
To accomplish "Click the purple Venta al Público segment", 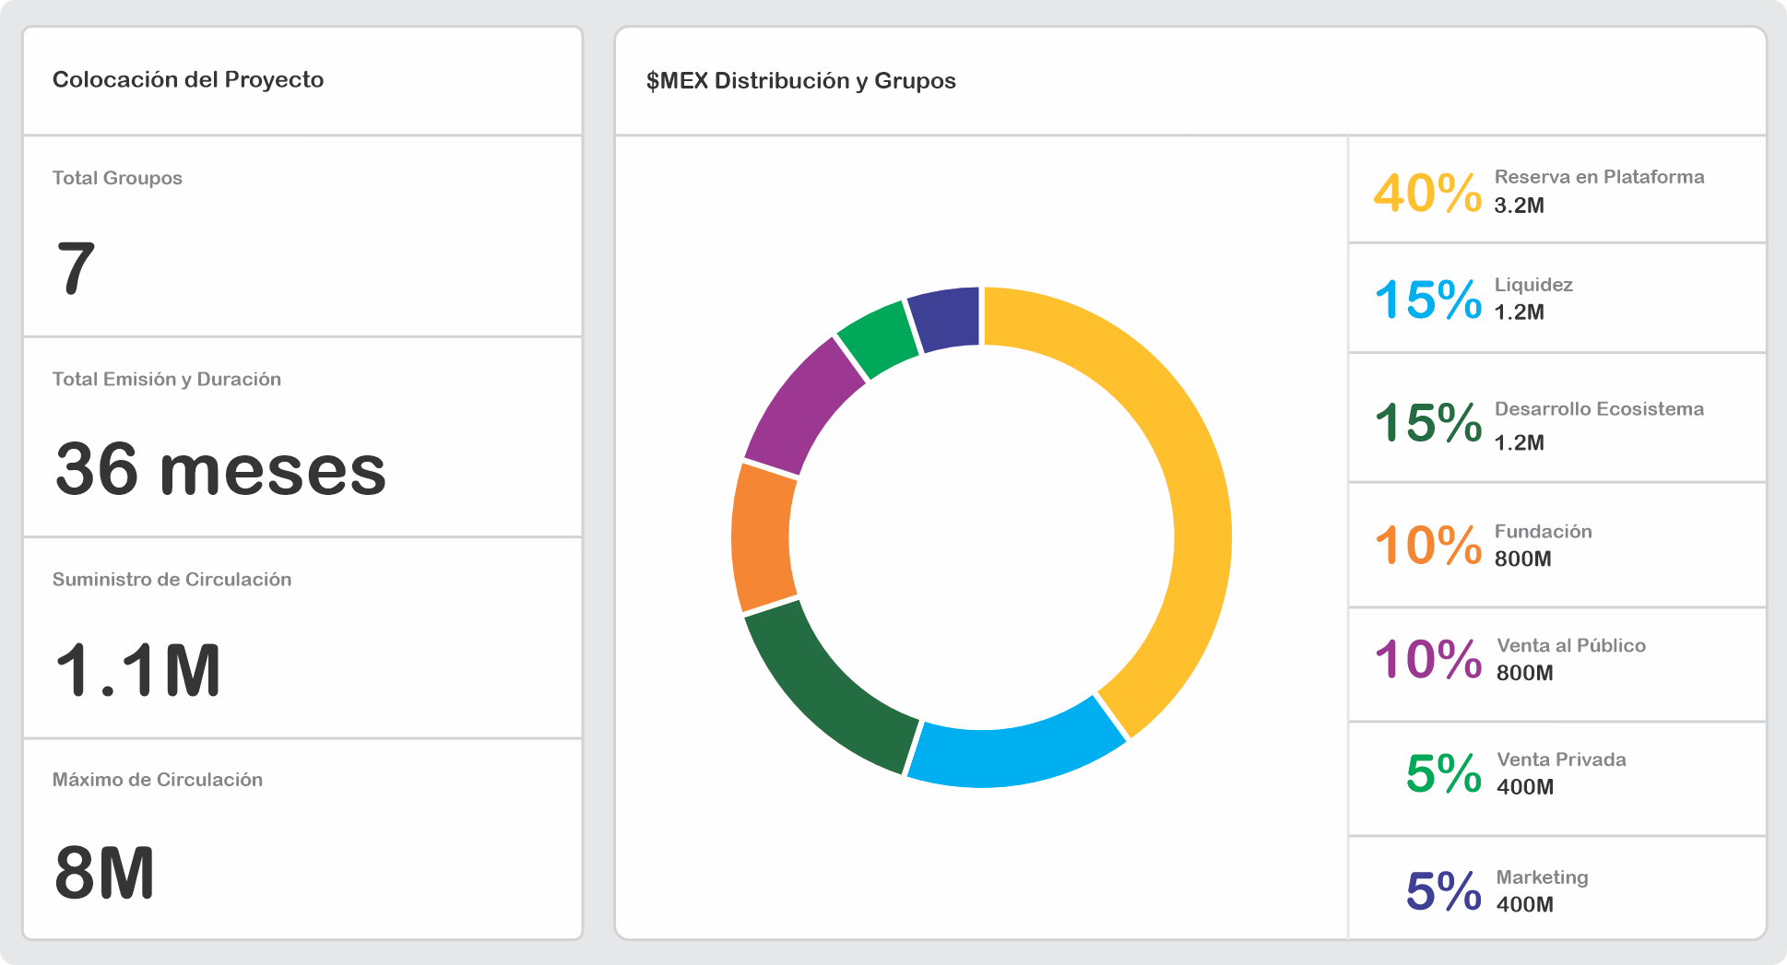I will coord(802,407).
